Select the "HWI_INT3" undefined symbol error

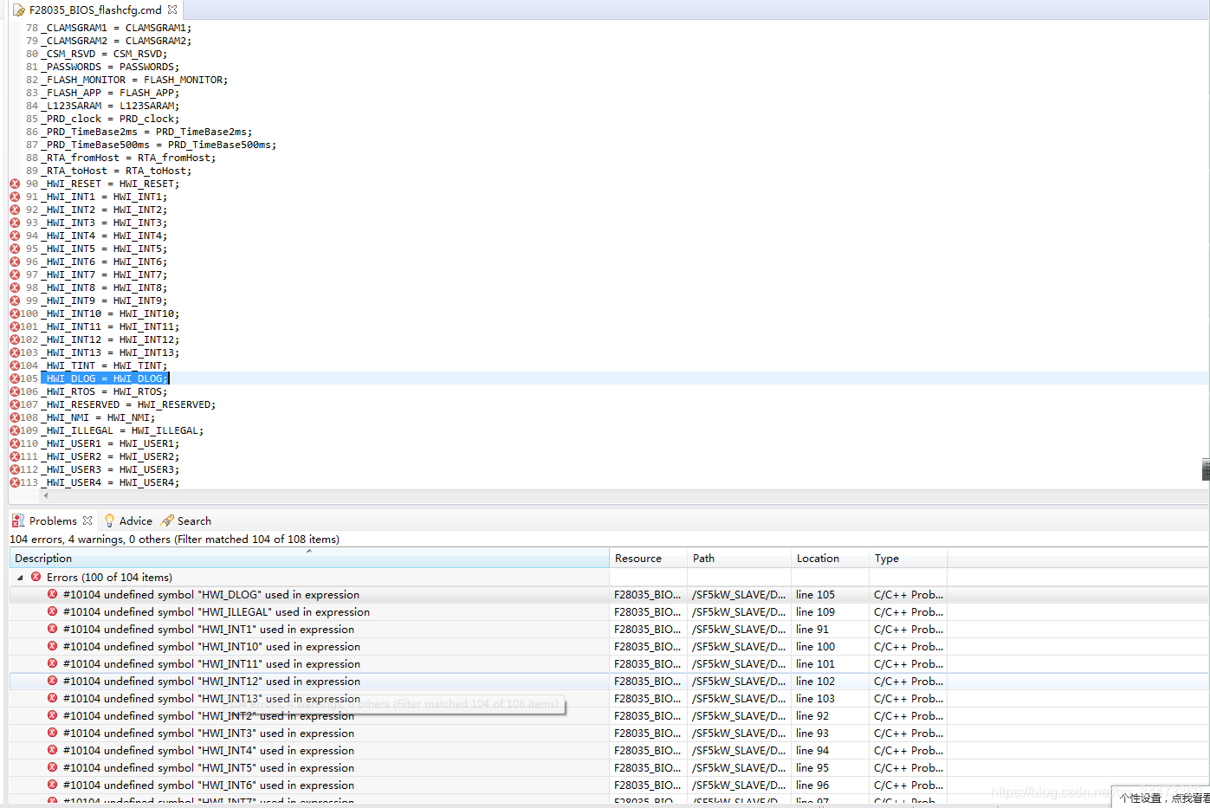(209, 734)
